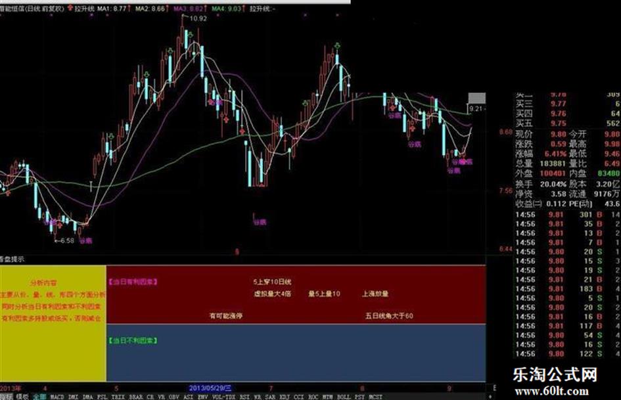Click the trade row showing 122 S
Viewport: 621px width, 400px height.
coord(568,353)
